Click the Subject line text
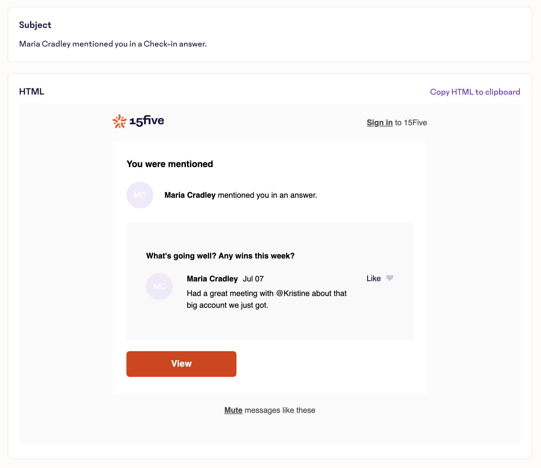The image size is (541, 468). 113,44
